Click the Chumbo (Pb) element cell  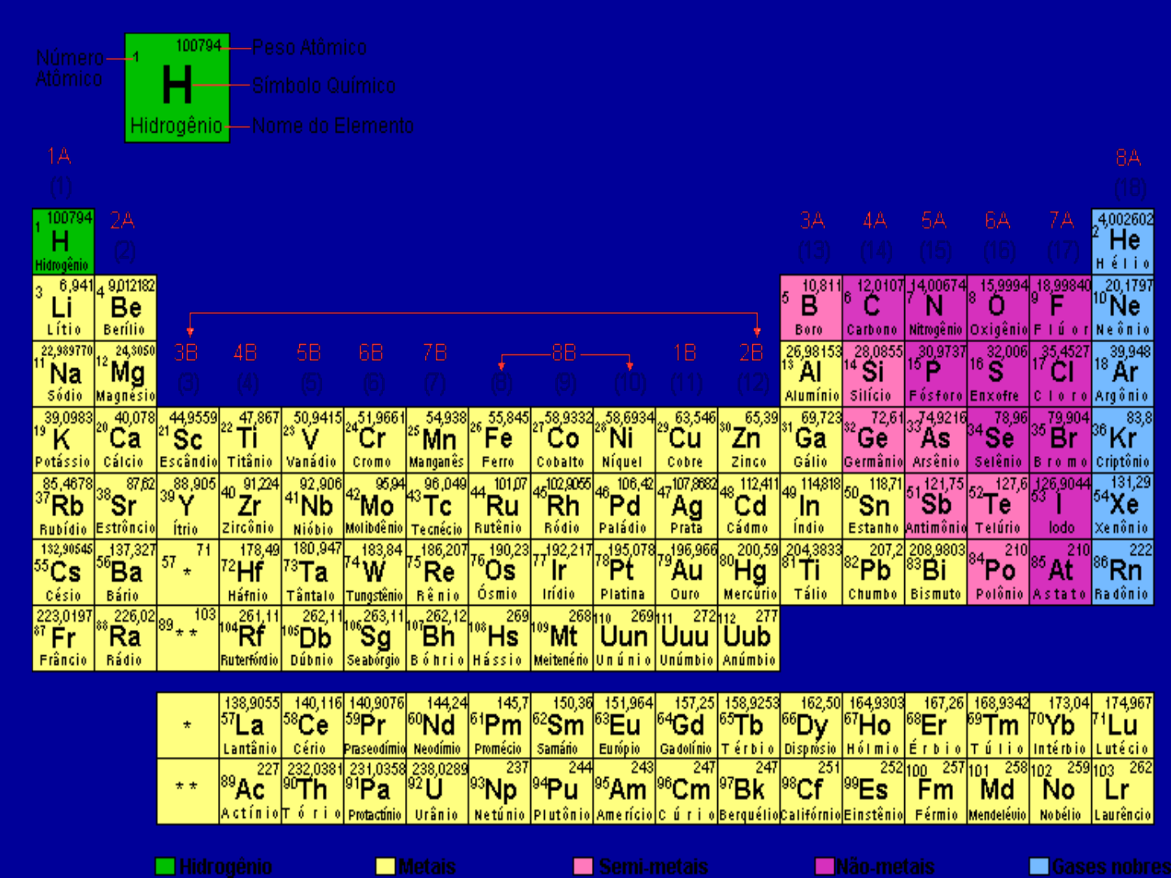[x=873, y=572]
